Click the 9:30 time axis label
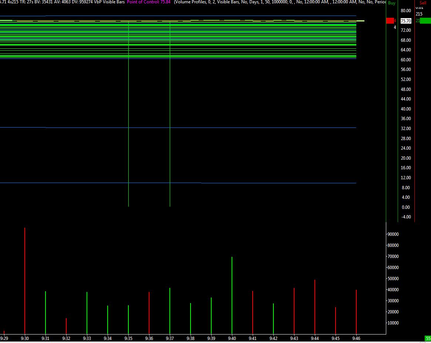The image size is (431, 343). tap(25, 339)
